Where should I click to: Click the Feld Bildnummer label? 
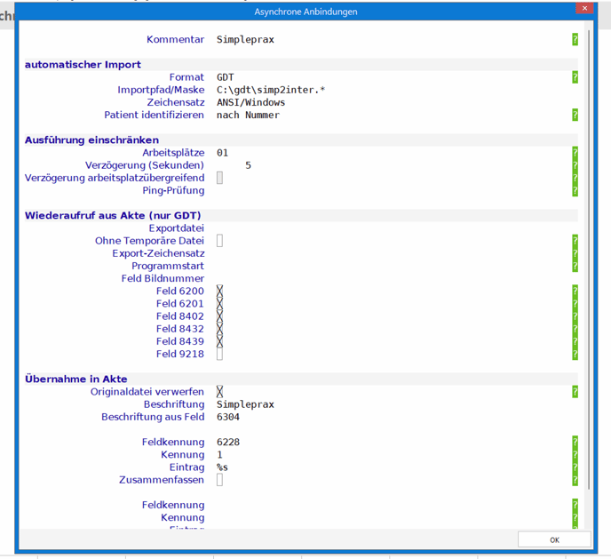click(x=163, y=278)
